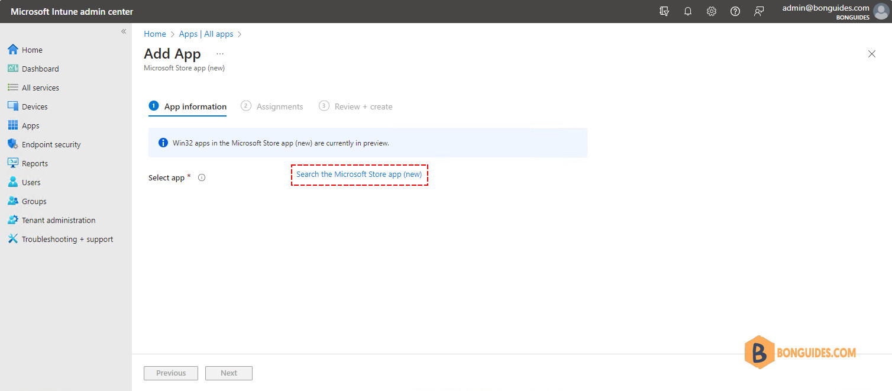
Task: Click the Home breadcrumb link
Action: [x=155, y=34]
